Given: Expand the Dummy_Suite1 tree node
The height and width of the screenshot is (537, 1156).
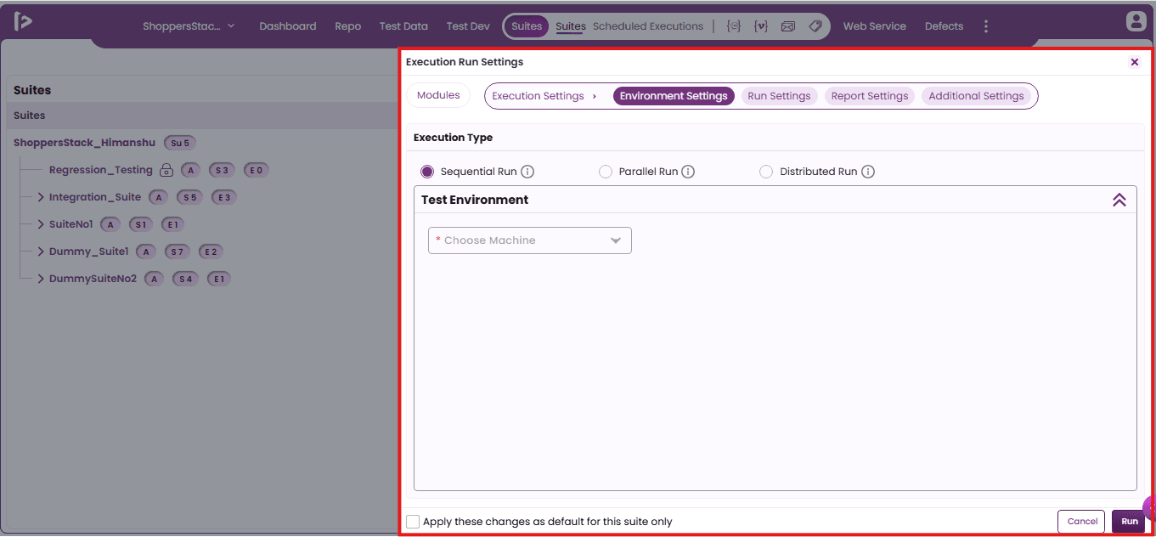Looking at the screenshot, I should tap(41, 252).
